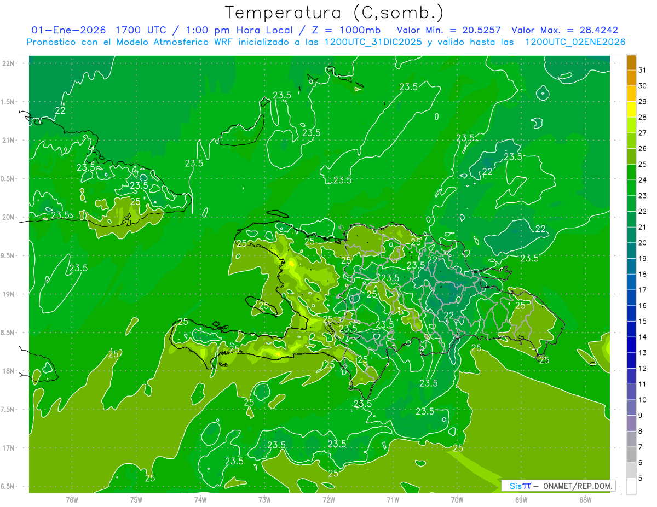Click the yellow swatch between 28 and 29
This screenshot has width=657, height=507.
click(x=631, y=110)
